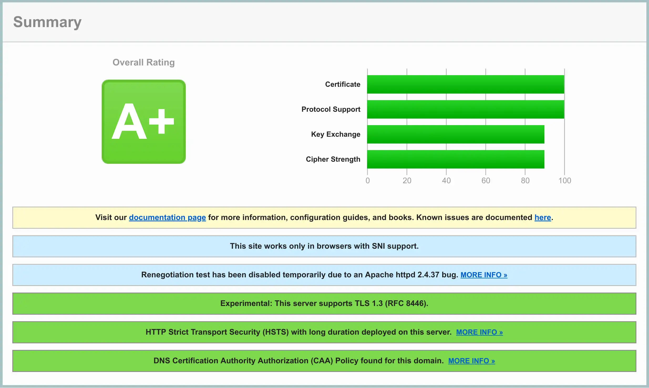Click the Cipher Strength score bar

point(456,159)
